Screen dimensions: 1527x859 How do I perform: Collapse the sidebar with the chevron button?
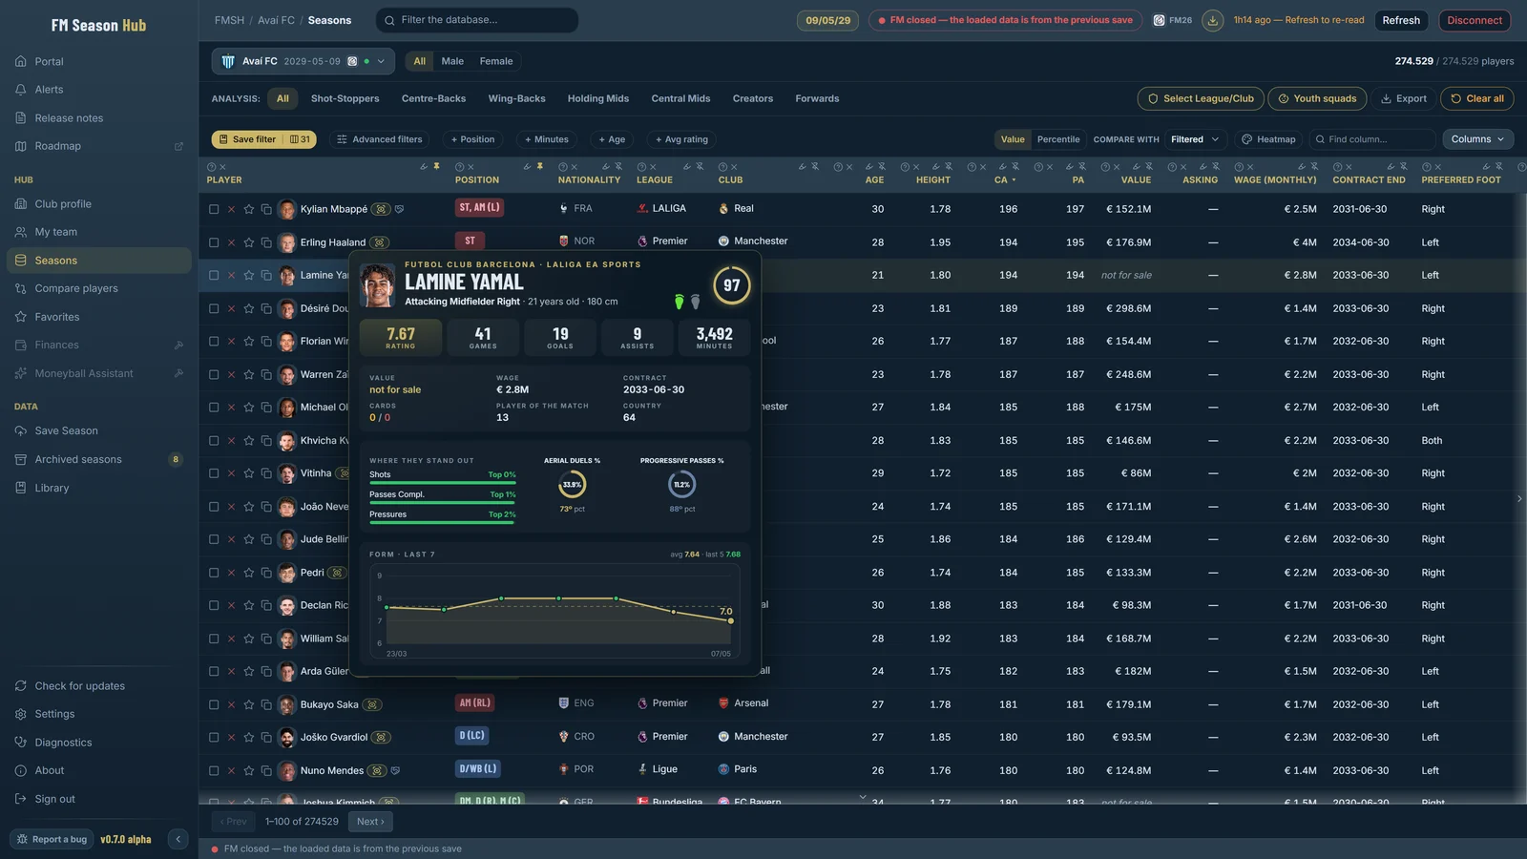(178, 839)
